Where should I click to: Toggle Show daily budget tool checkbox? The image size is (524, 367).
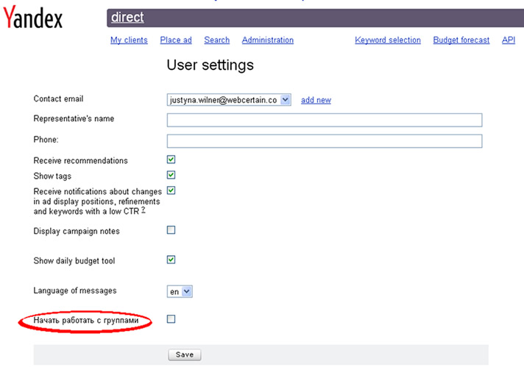point(171,260)
